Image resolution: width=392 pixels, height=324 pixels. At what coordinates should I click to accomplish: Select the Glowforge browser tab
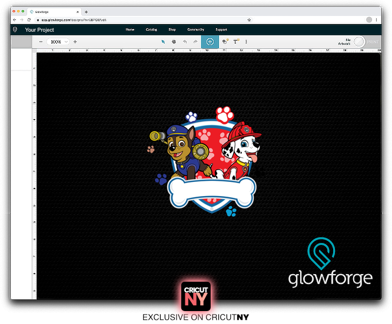tap(54, 12)
